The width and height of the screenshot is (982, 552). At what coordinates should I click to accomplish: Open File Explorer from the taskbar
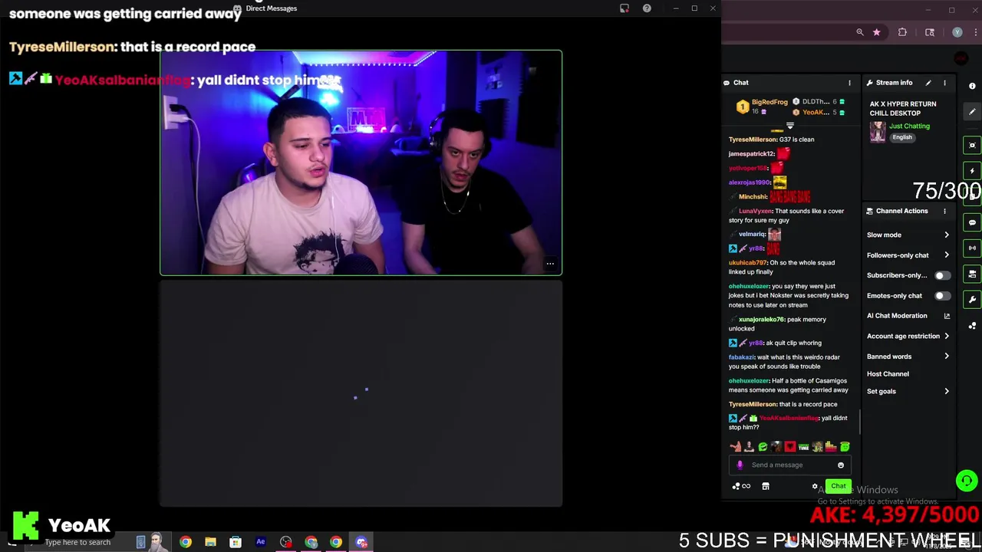210,542
